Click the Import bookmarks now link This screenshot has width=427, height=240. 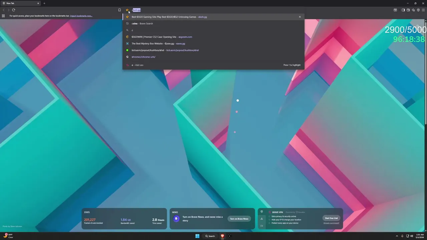[x=81, y=16]
